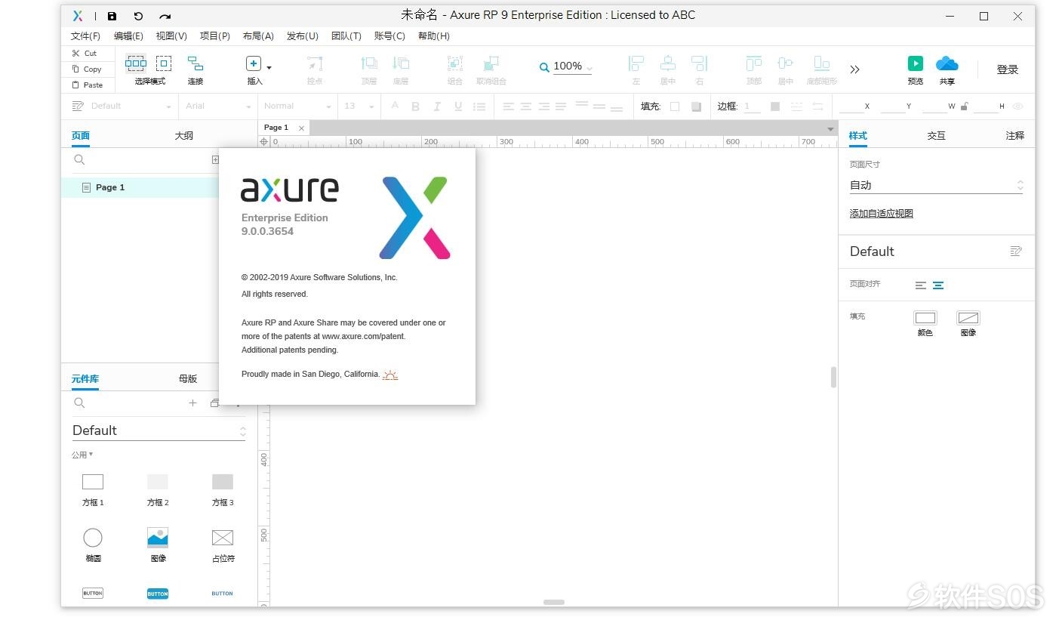Close the Page 1 canvas tab

click(x=301, y=128)
